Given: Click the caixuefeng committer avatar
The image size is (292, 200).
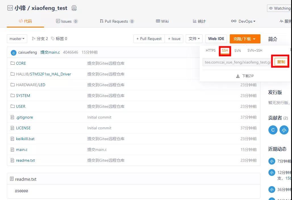Looking at the screenshot, I should (x=14, y=53).
